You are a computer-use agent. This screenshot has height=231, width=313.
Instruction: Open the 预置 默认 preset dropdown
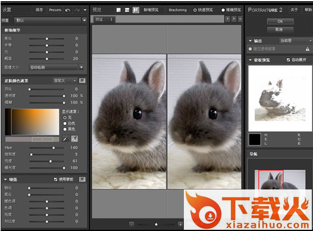click(51, 20)
